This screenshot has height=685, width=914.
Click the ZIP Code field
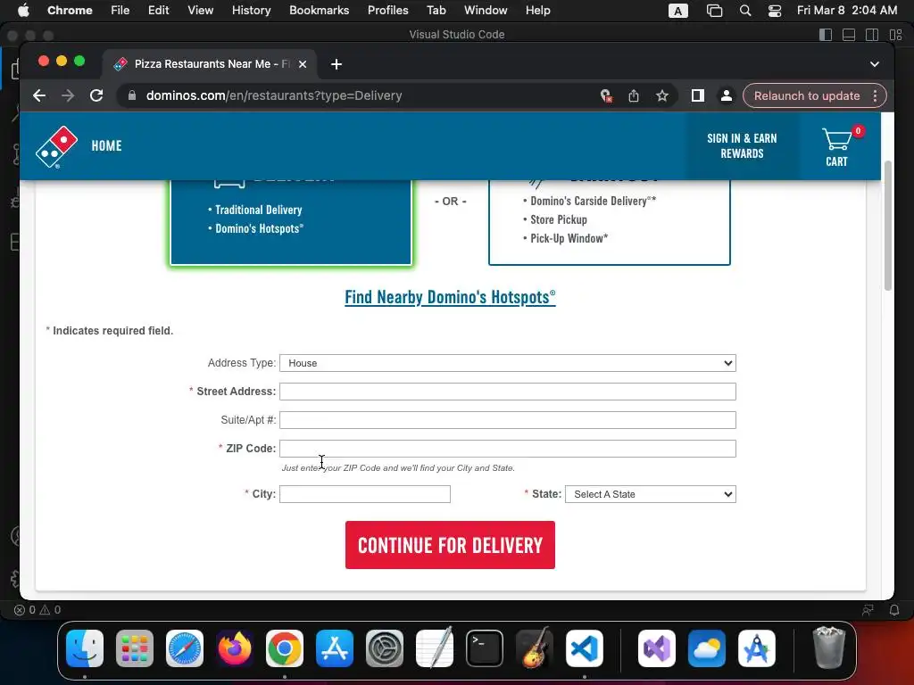508,449
